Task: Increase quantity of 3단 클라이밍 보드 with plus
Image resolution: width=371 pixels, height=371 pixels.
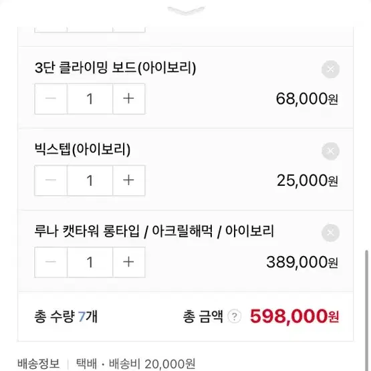Action: click(129, 99)
